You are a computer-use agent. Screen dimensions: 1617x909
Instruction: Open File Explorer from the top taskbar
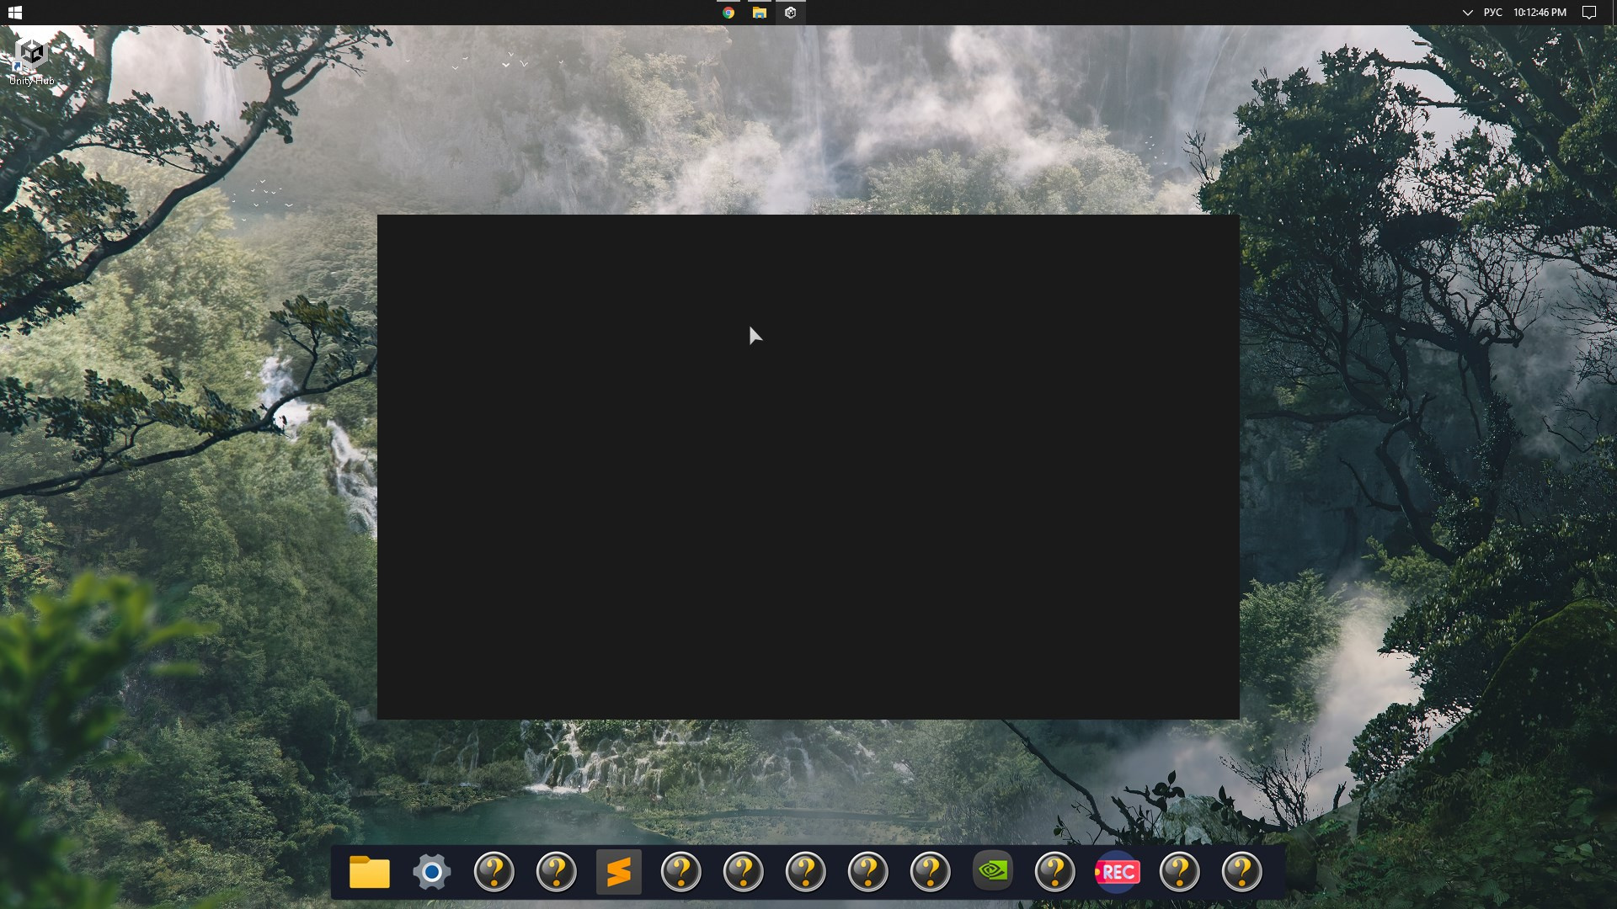[x=760, y=13]
